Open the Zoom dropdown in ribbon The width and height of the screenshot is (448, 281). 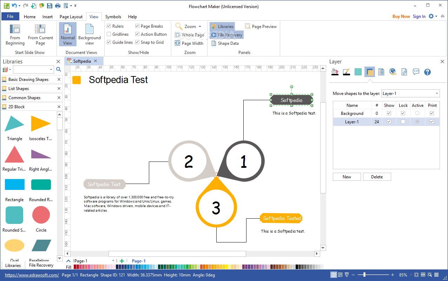(x=200, y=27)
